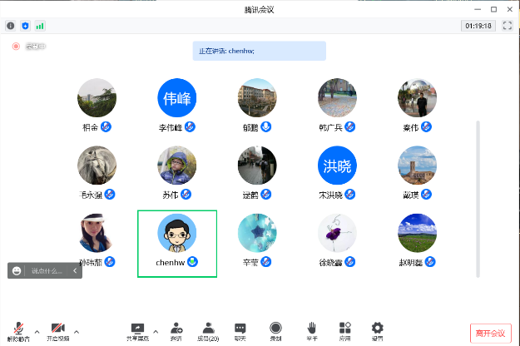Open the chat panel
The image size is (520, 346).
coord(240,329)
